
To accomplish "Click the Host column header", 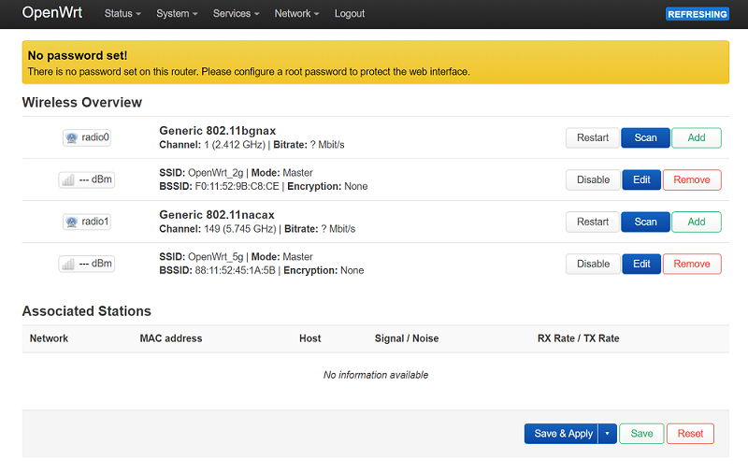I will coord(310,338).
